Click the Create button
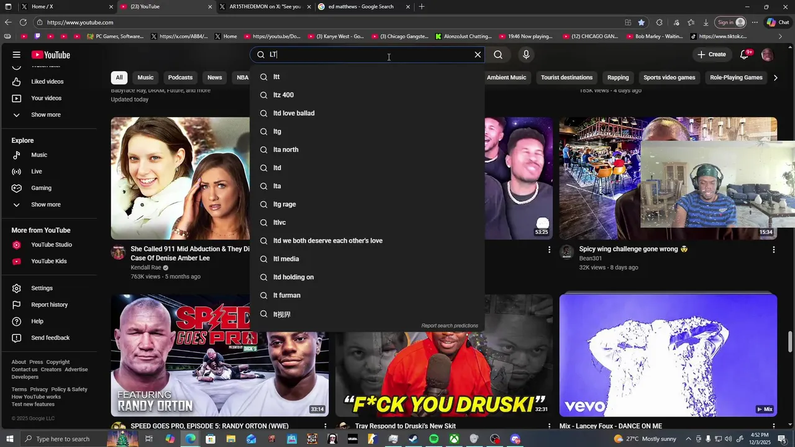This screenshot has height=447, width=795. (712, 55)
